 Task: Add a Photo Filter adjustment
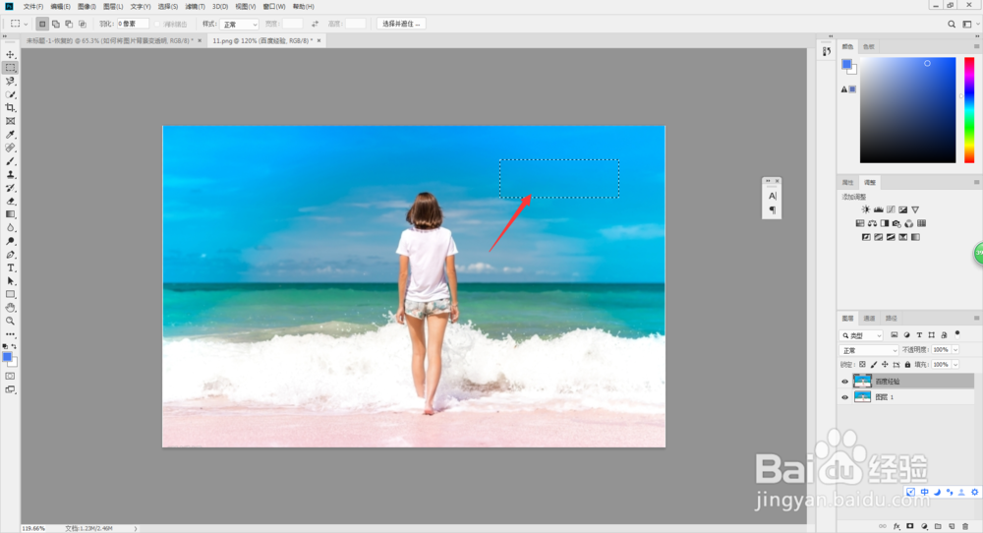(x=896, y=223)
